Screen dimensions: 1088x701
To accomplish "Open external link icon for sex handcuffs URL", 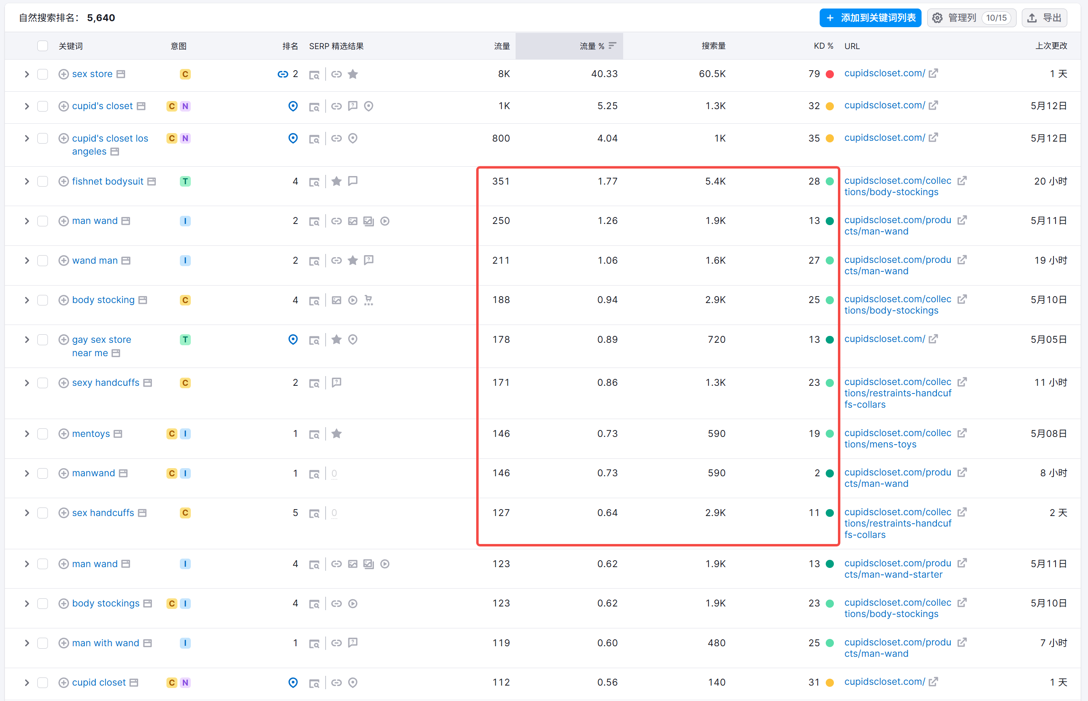I will (x=961, y=512).
